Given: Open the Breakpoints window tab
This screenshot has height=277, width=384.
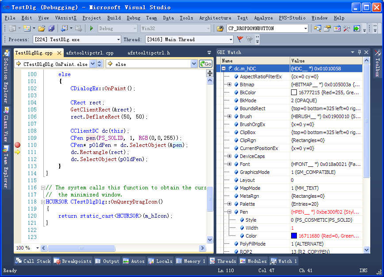Looking at the screenshot, I should [73, 261].
